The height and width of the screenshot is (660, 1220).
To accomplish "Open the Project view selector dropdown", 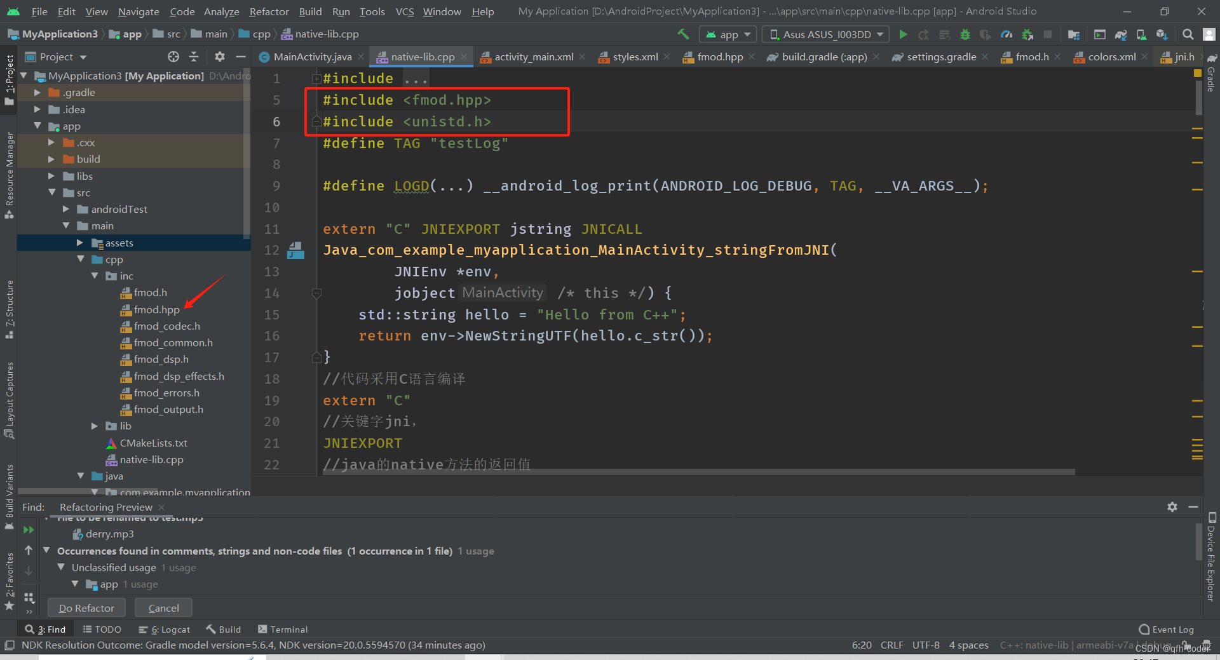I will 56,57.
